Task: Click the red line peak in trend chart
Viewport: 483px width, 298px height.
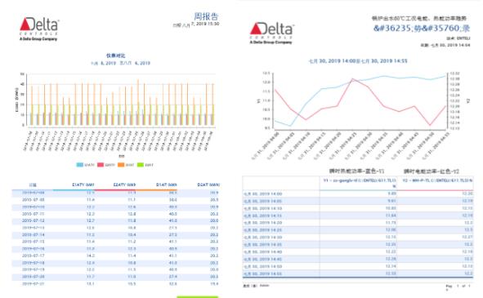Action: click(x=353, y=79)
